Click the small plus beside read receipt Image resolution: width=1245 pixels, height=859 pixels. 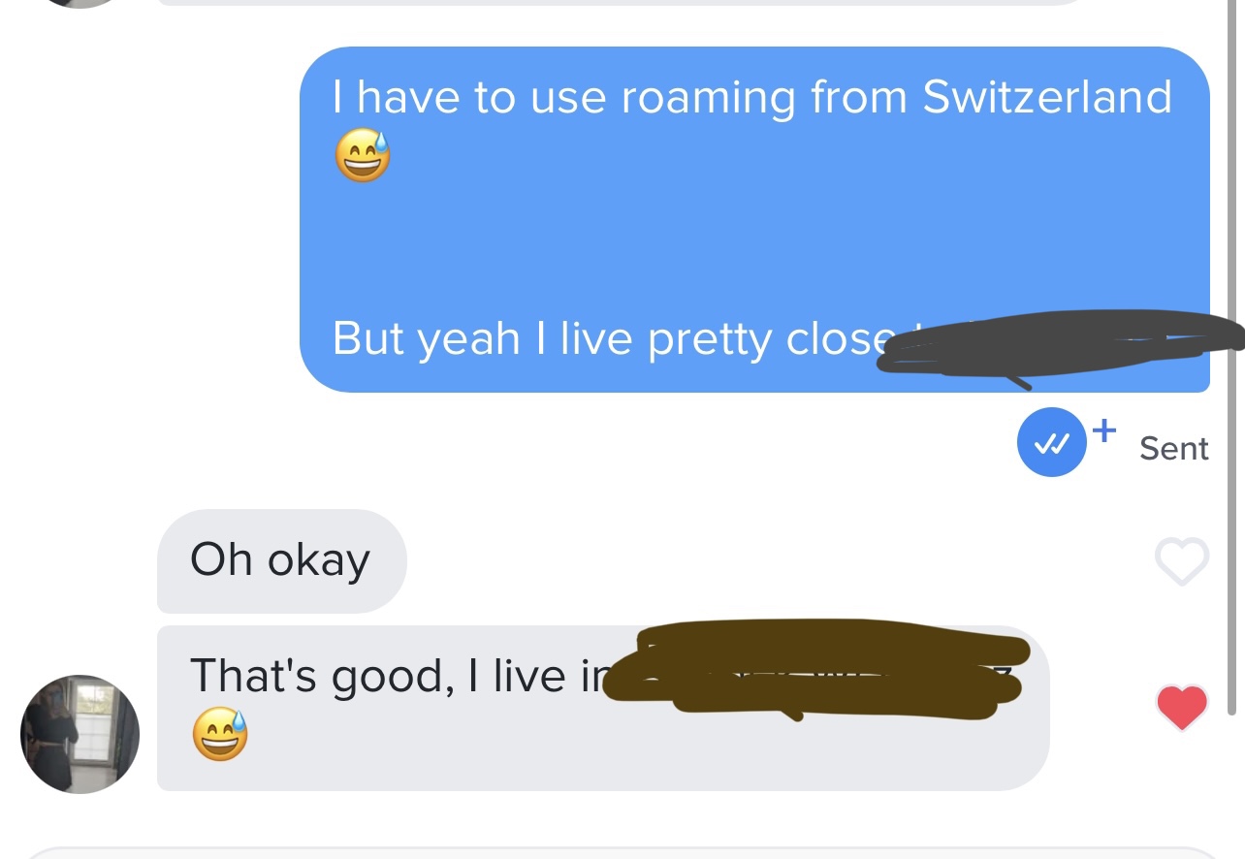(x=1104, y=429)
